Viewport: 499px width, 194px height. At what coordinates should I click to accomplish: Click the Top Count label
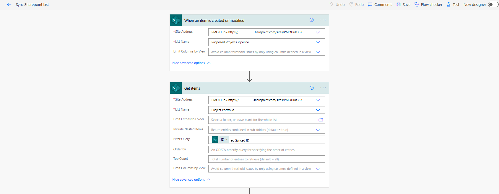(181, 159)
